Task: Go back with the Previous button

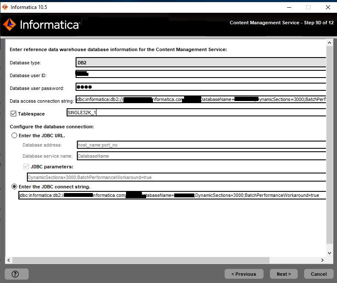Action: click(x=244, y=274)
